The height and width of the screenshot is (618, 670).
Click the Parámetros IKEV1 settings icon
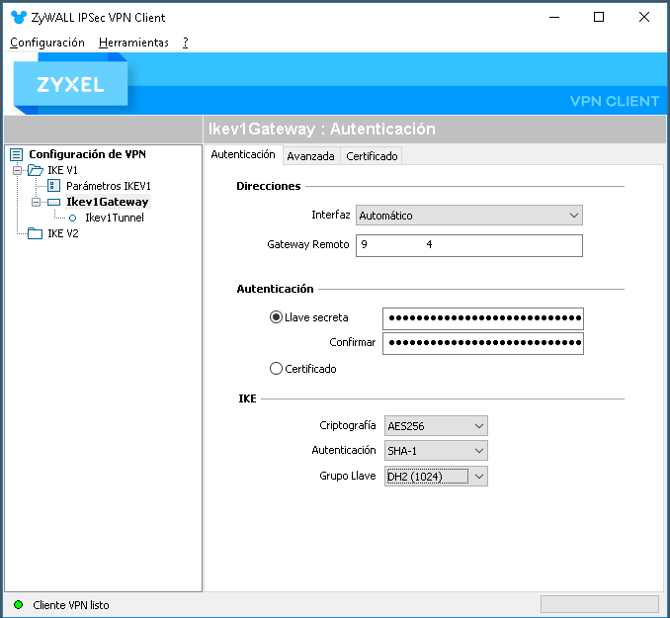tap(53, 186)
